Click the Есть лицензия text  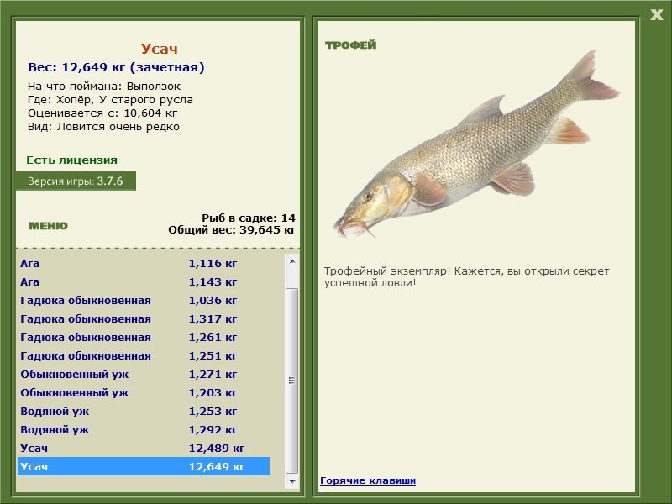point(71,160)
